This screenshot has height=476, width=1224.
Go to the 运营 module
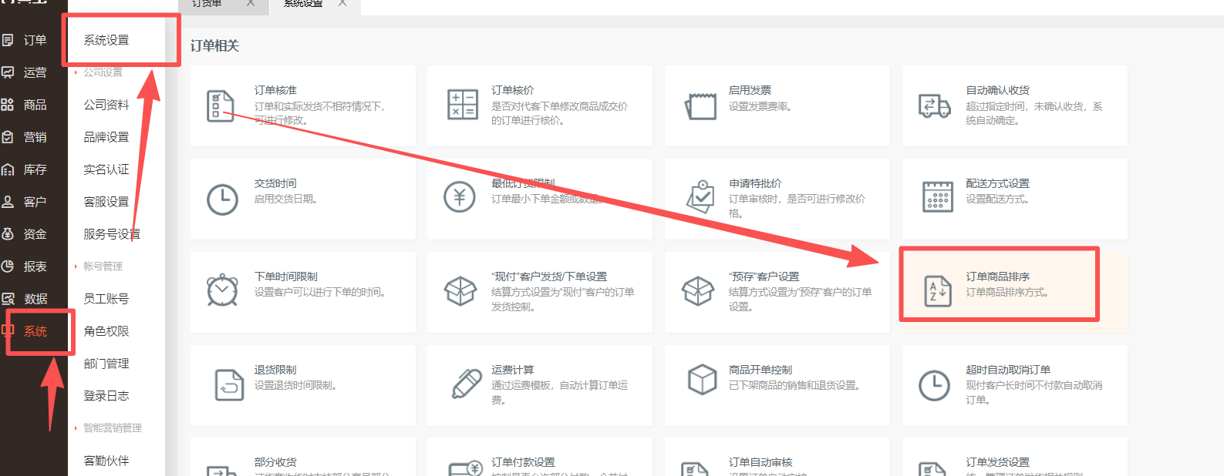(35, 72)
